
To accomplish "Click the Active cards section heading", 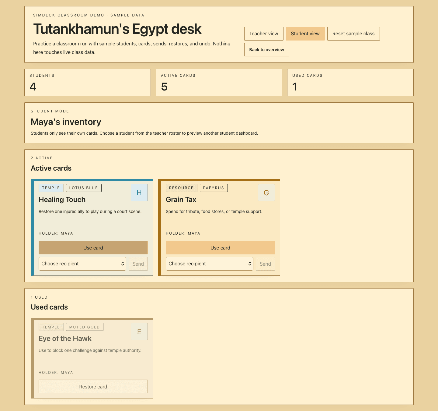I will click(x=51, y=168).
